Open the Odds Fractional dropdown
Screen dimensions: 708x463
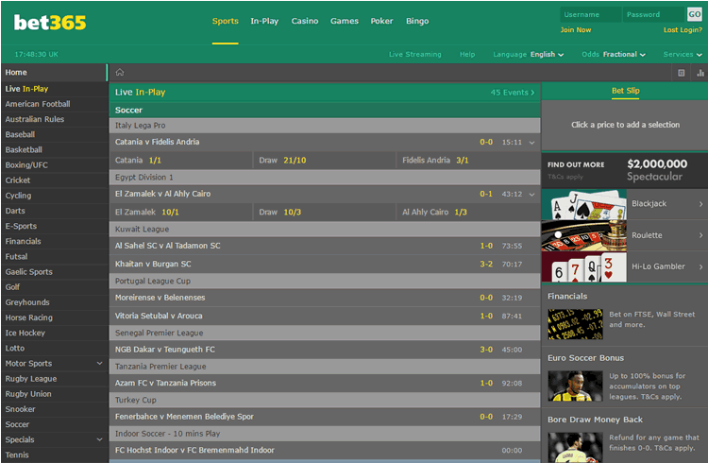point(614,54)
